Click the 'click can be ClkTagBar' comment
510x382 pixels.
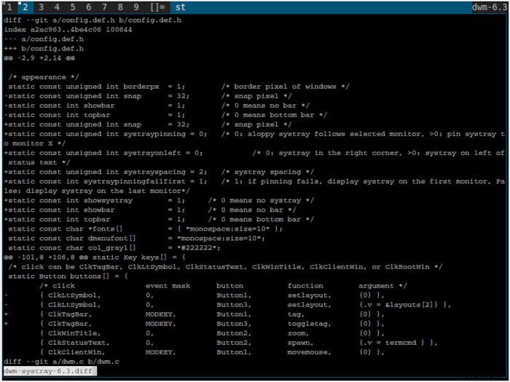click(225, 267)
